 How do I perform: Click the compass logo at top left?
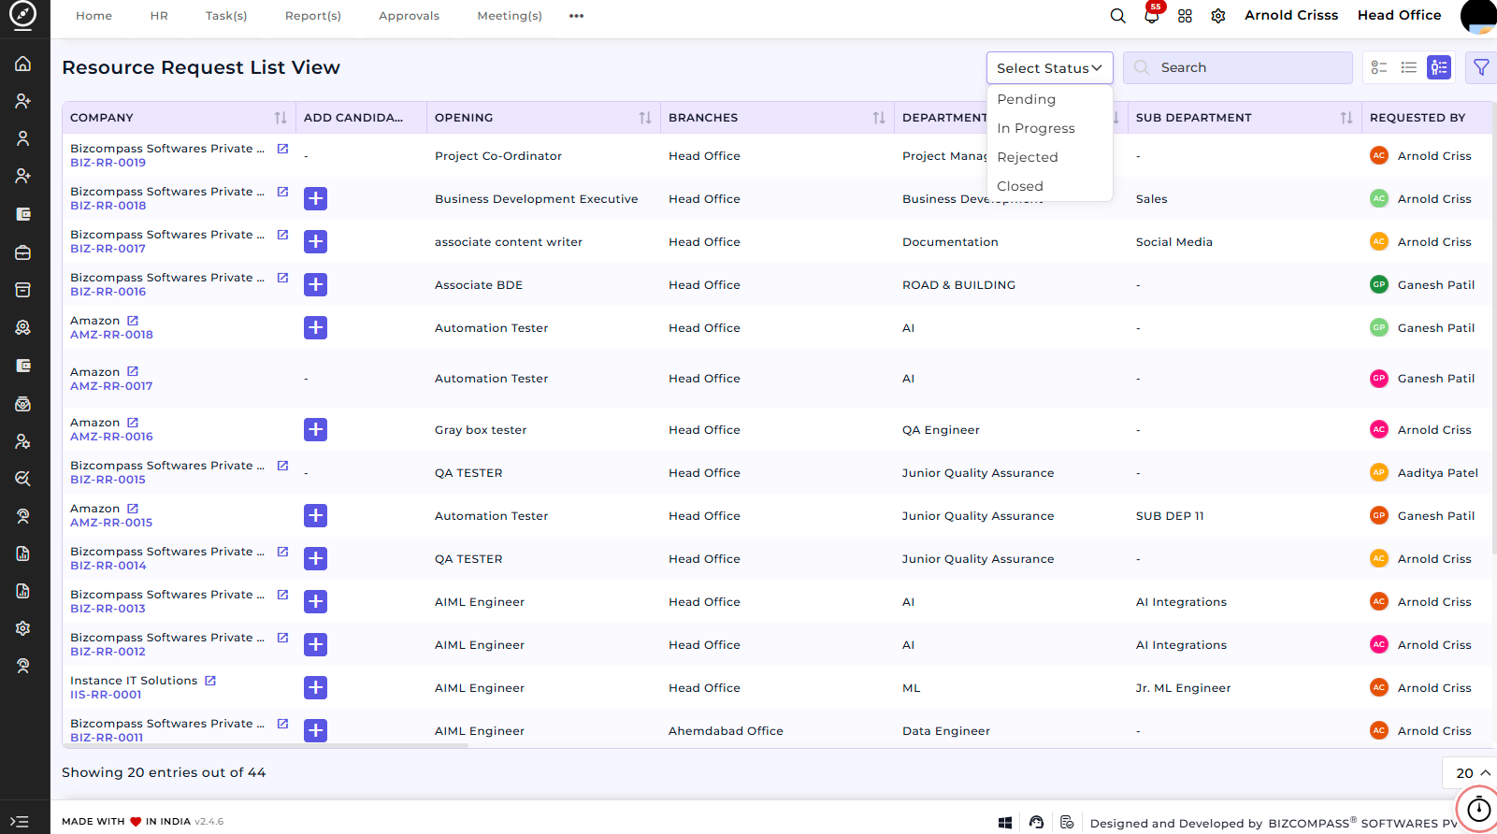(x=22, y=15)
